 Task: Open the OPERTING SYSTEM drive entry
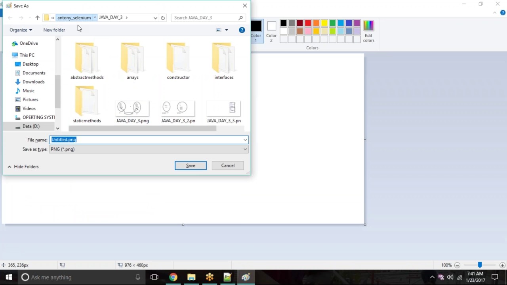pyautogui.click(x=35, y=118)
